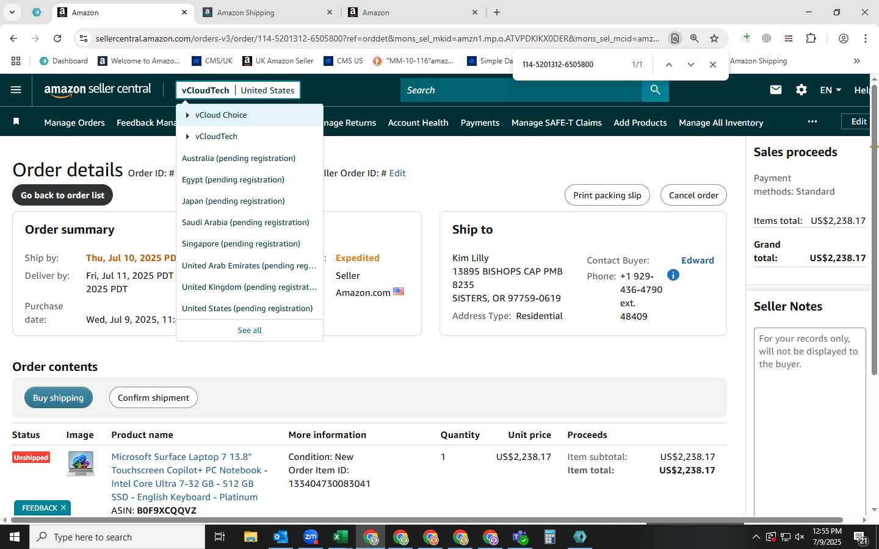
Task: Click the search magnifier button
Action: [655, 90]
